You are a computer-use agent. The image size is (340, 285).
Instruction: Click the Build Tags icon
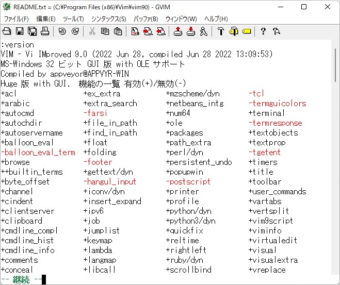pyautogui.click(x=234, y=31)
